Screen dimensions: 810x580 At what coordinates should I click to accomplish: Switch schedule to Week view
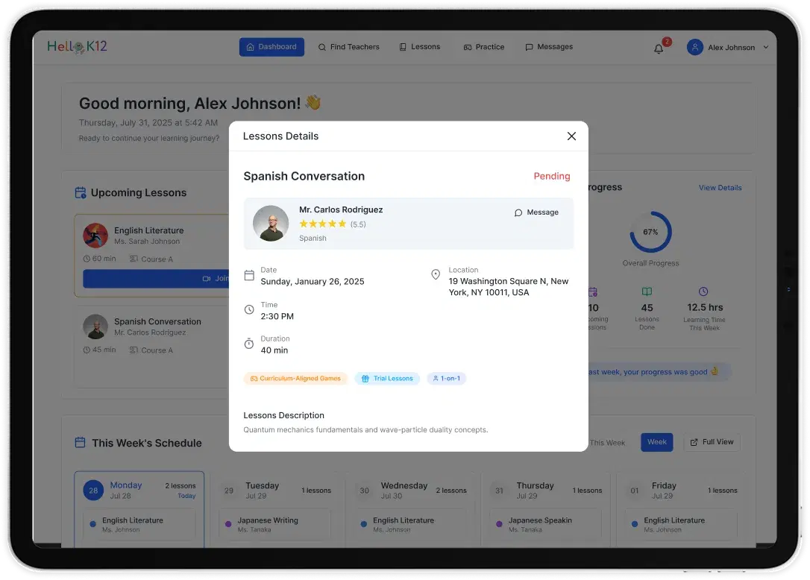657,442
